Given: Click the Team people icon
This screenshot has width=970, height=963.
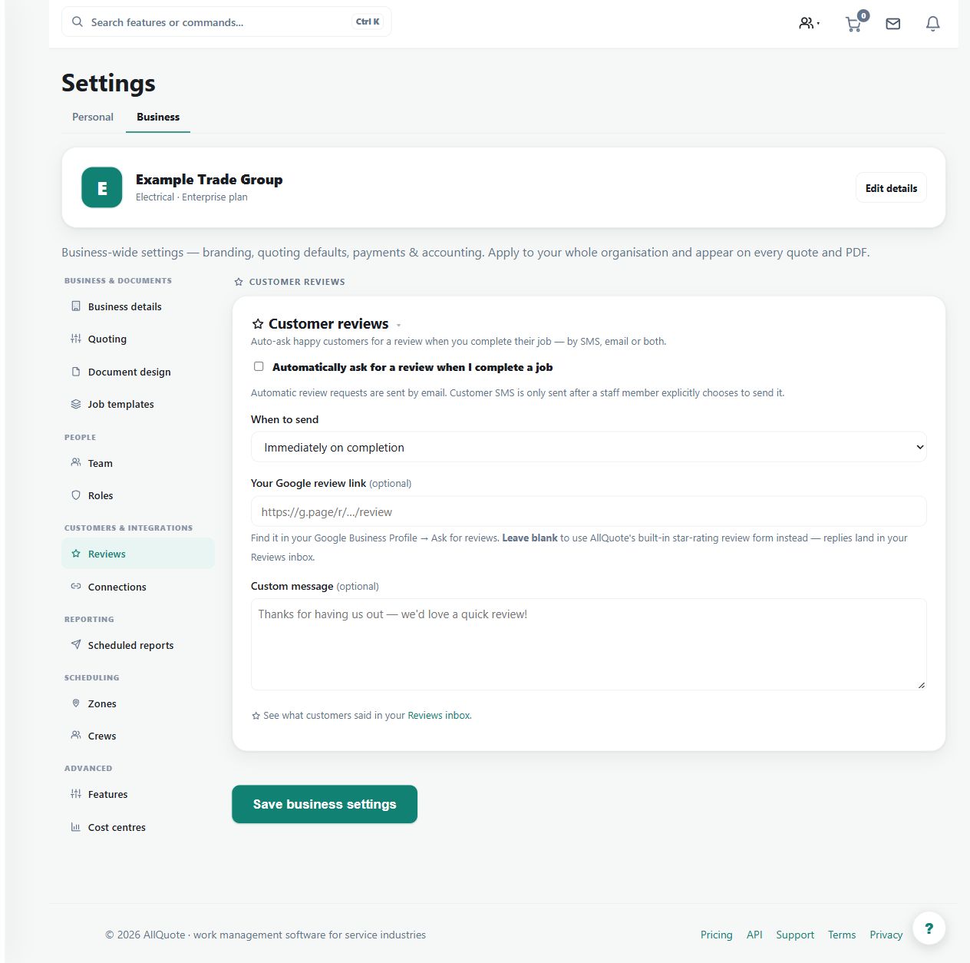Looking at the screenshot, I should [x=76, y=462].
